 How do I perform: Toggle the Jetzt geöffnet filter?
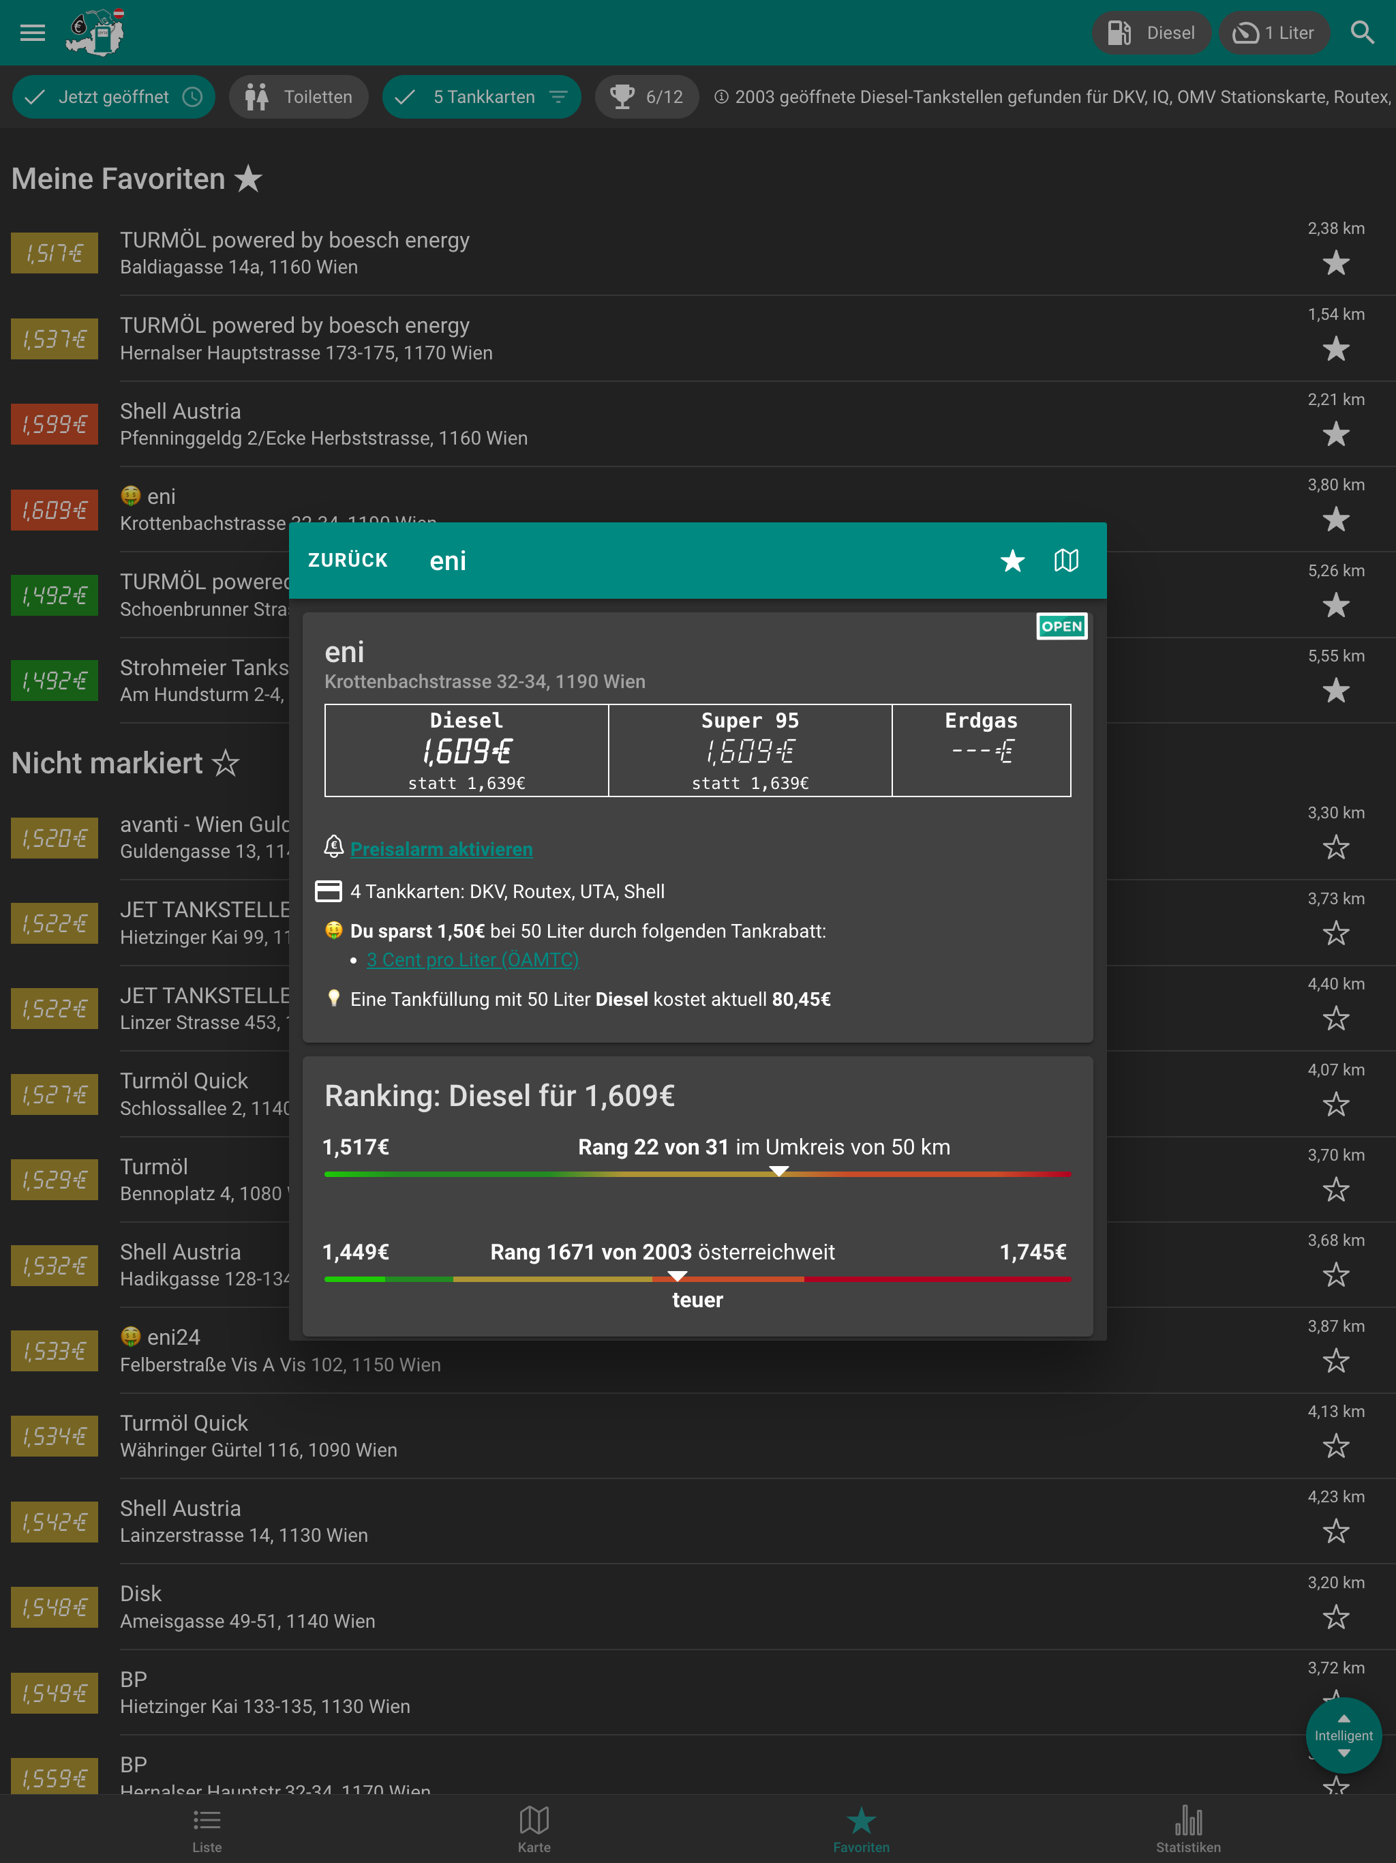point(114,97)
